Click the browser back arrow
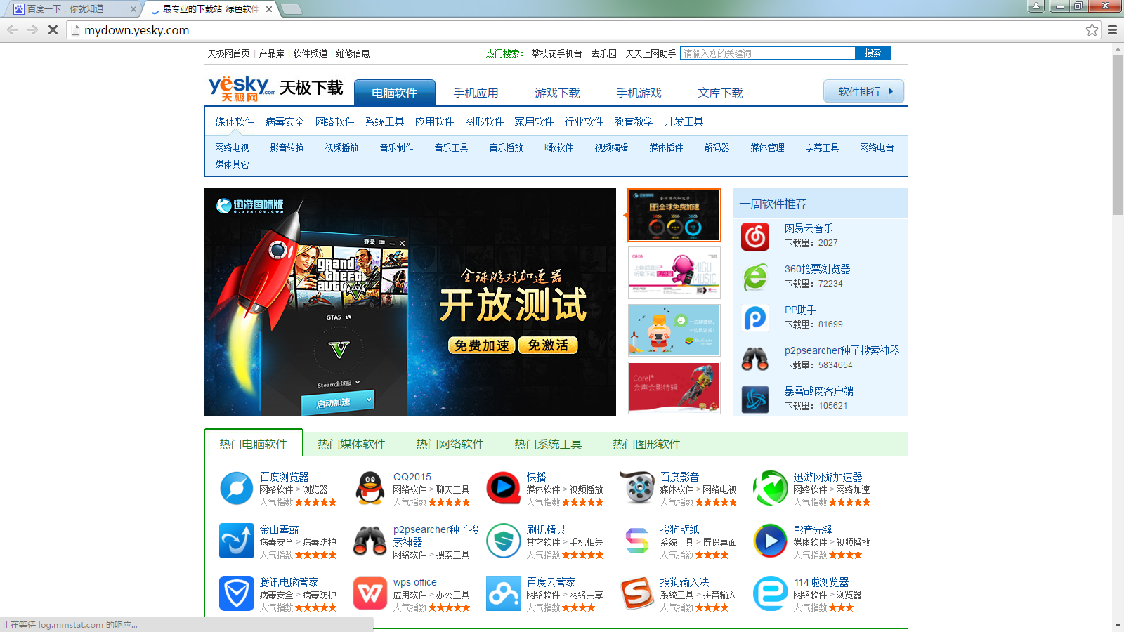Screen dimensions: 1124x632 pyautogui.click(x=13, y=30)
